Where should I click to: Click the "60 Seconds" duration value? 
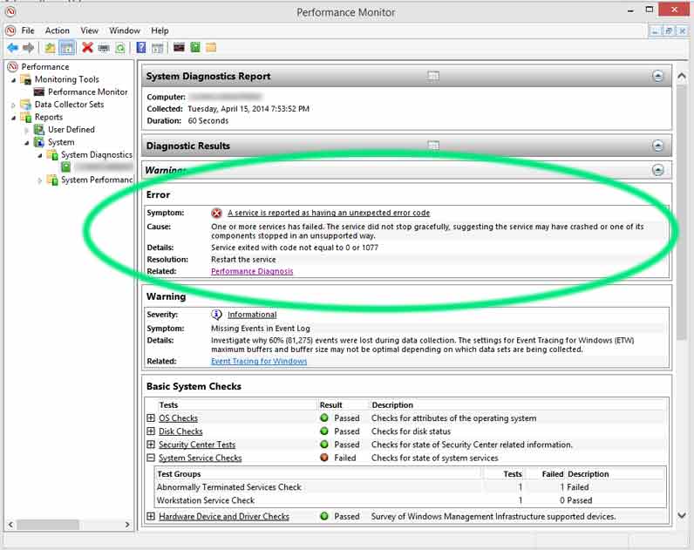pos(208,121)
